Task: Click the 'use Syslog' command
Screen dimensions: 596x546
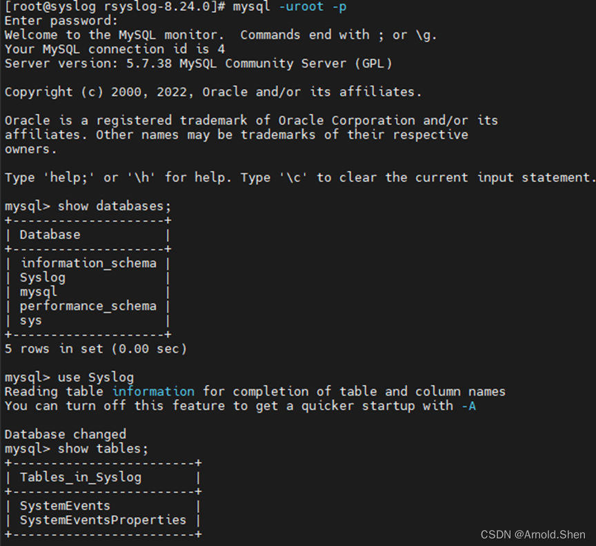Action: 96,378
